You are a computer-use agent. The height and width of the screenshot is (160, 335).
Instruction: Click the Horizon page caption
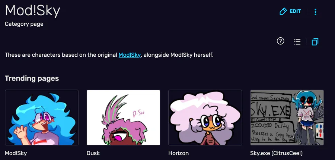(178, 153)
